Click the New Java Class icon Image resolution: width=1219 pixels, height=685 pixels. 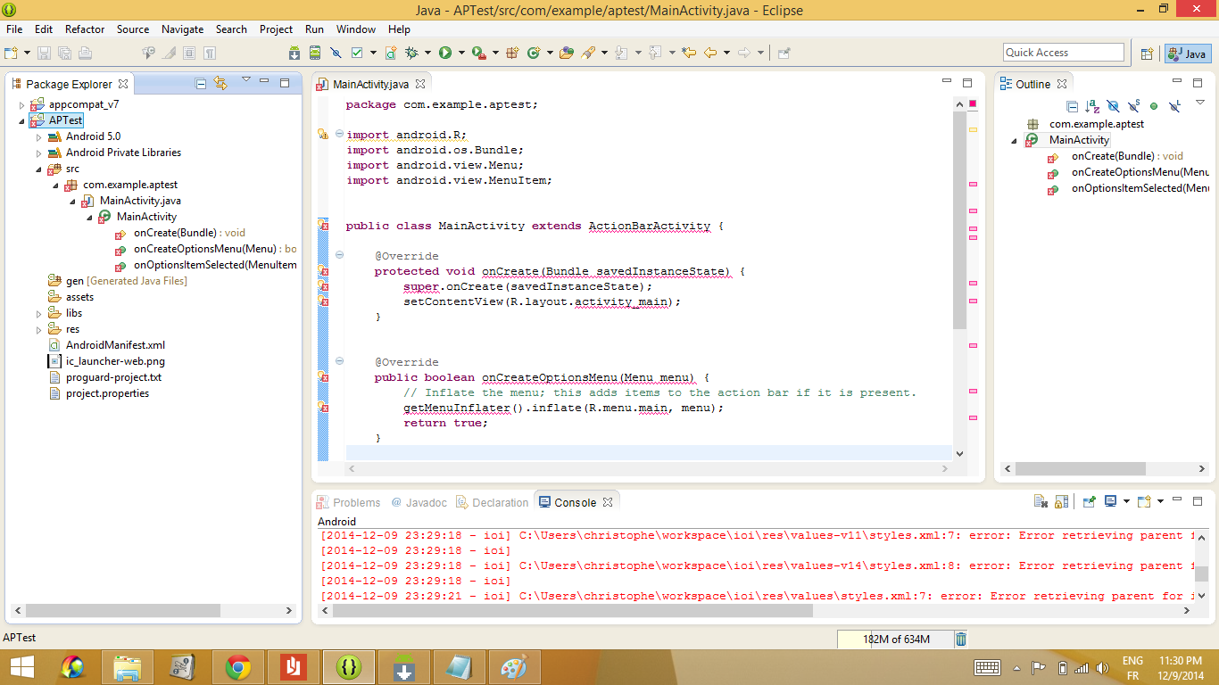534,53
